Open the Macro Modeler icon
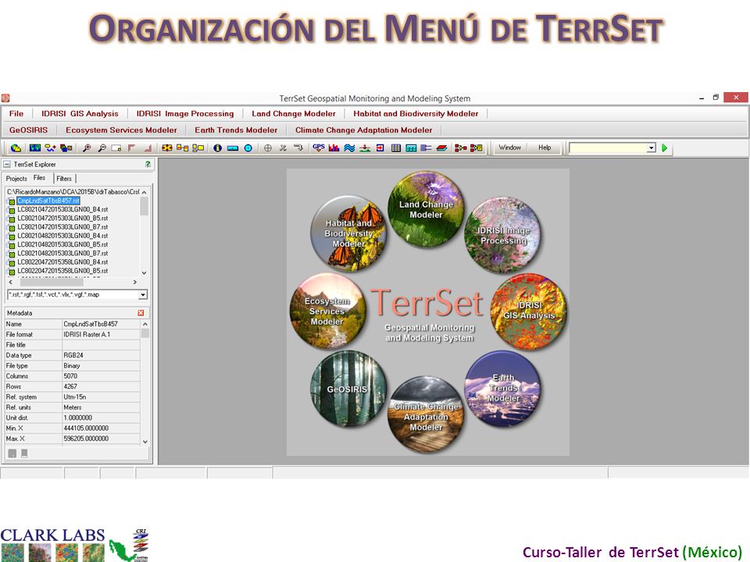This screenshot has width=750, height=562. point(461,148)
